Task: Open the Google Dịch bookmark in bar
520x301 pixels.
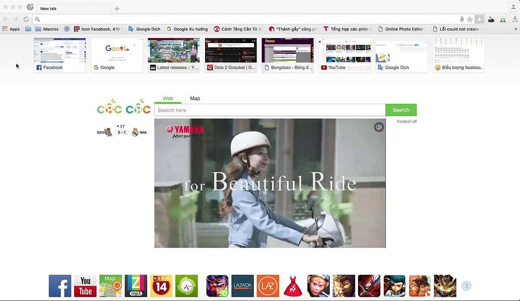Action: 144,29
